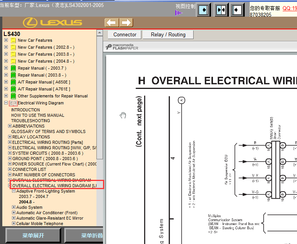Open the INTRODUCTION page
Image resolution: width=297 pixels, height=244 pixels.
click(x=26, y=110)
